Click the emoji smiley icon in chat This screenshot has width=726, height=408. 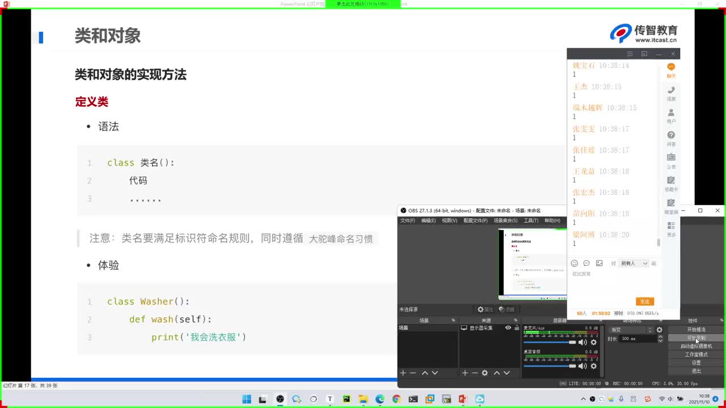[x=574, y=263]
